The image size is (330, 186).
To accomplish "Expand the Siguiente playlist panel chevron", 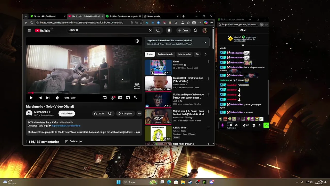I will tap(205, 42).
